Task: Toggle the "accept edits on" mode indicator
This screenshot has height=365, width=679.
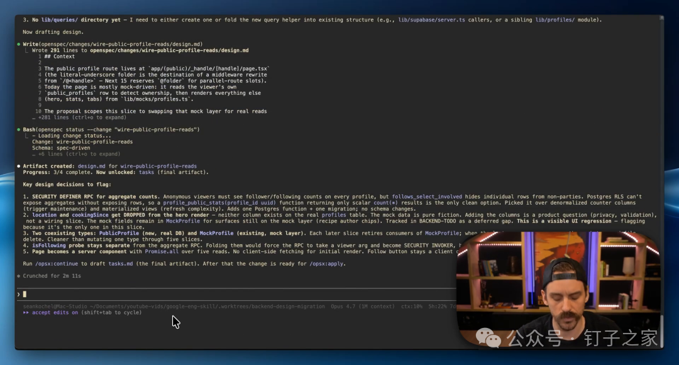Action: click(x=55, y=312)
